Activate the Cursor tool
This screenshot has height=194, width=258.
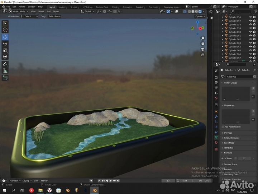[x=5, y=30]
